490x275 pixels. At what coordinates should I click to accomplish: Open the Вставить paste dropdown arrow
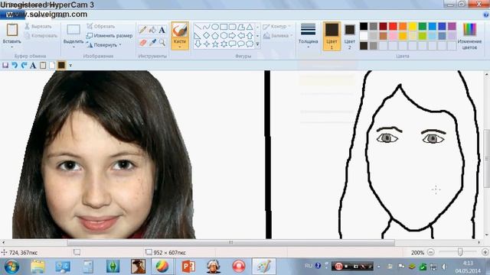click(12, 47)
